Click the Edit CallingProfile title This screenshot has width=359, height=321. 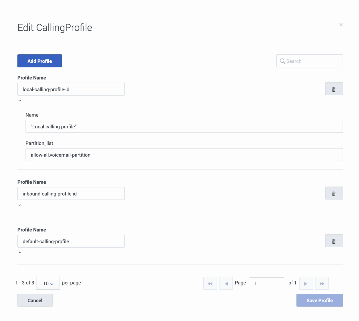(x=55, y=28)
